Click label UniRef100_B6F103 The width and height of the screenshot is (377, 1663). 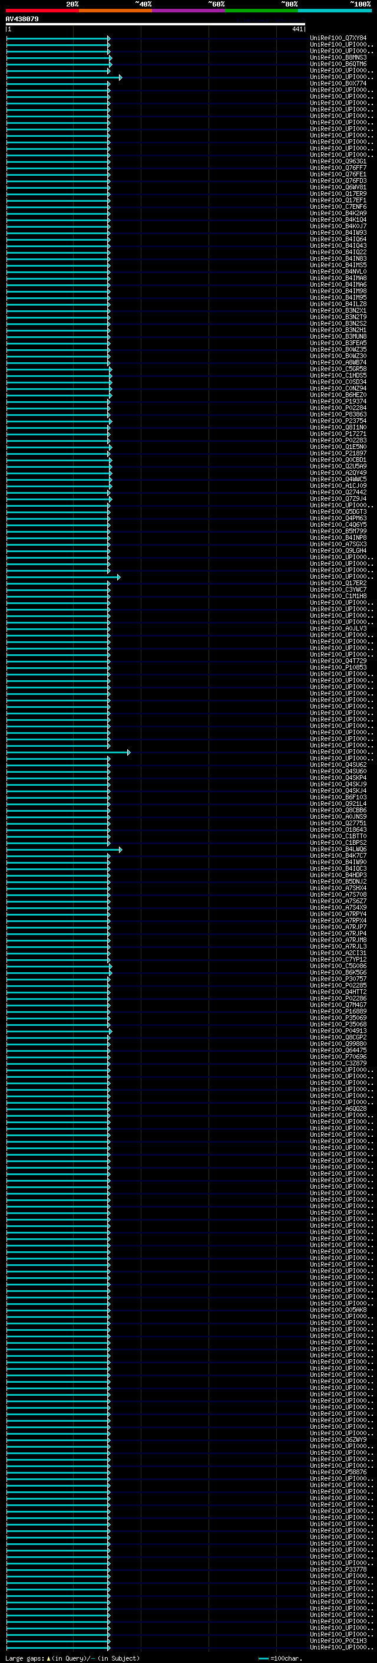(x=338, y=798)
